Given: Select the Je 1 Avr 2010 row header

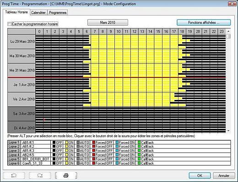Looking at the screenshot, I should pos(22,85).
